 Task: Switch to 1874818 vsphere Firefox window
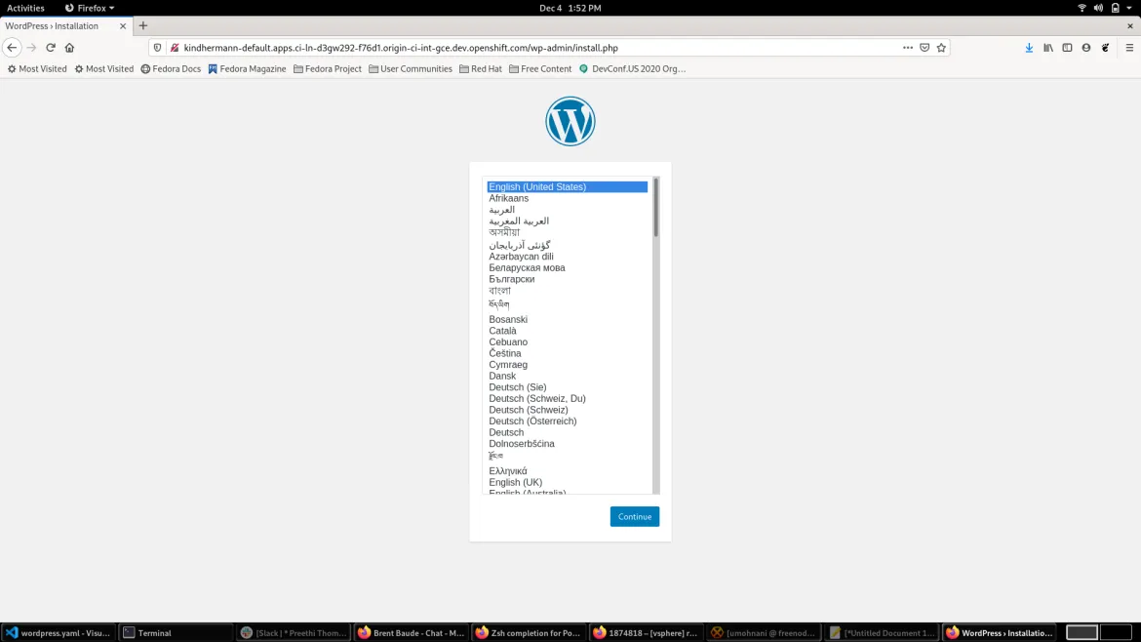tap(647, 632)
